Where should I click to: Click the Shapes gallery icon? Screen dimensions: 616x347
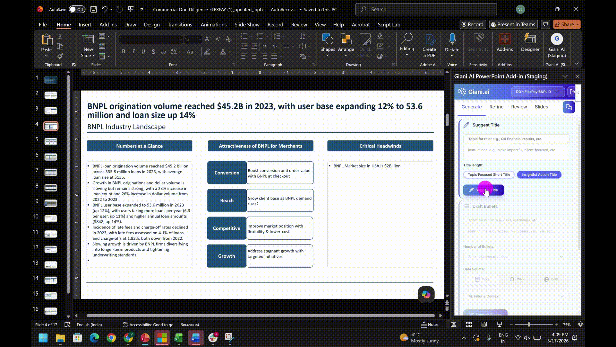point(328,39)
